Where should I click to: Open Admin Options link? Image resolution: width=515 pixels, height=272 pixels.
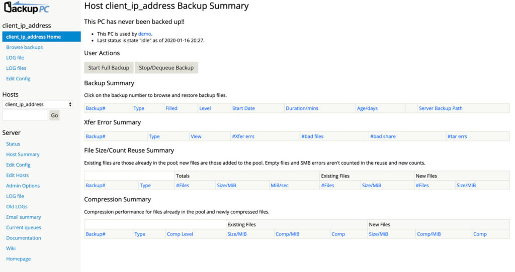click(x=23, y=186)
